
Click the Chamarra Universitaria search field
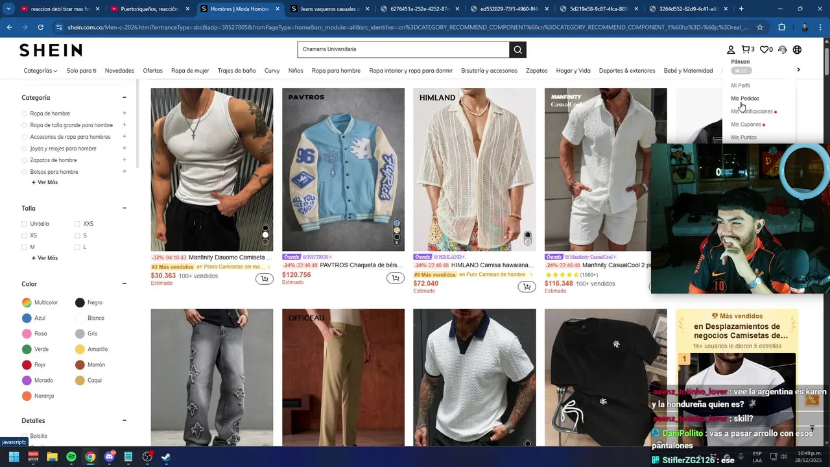click(x=403, y=50)
